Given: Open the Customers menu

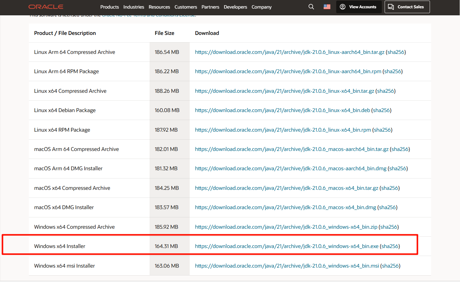Looking at the screenshot, I should 186,7.
